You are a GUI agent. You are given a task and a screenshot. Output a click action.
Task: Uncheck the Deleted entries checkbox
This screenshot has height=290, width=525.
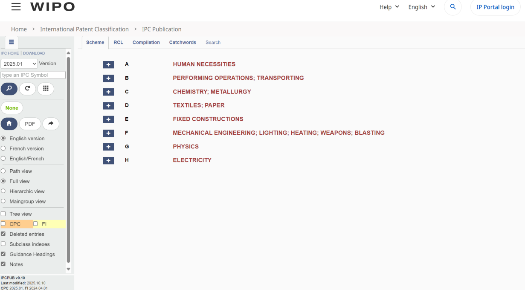tap(3, 234)
